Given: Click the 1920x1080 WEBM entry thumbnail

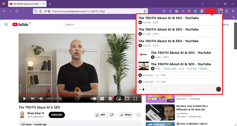Looking at the screenshot, I should click(x=144, y=66).
